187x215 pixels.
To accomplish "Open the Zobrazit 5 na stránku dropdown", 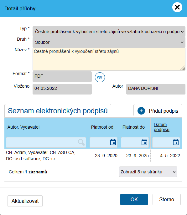I will [x=148, y=172].
